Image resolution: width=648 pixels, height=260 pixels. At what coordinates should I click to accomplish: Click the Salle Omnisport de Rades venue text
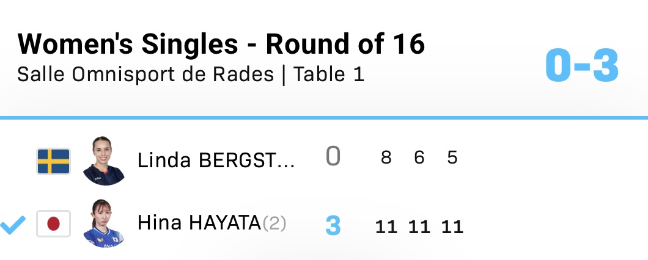(x=145, y=74)
